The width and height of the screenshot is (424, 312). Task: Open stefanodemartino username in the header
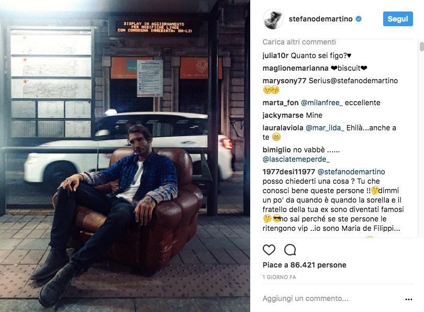(x=320, y=19)
